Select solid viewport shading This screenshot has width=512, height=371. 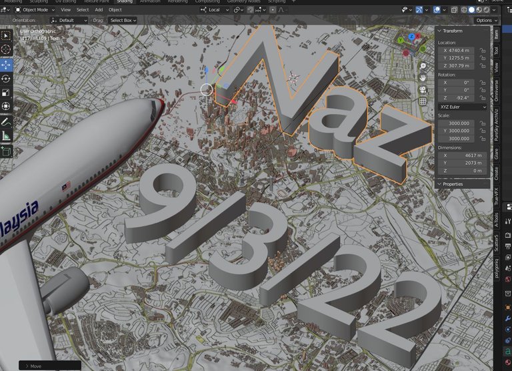pos(471,10)
